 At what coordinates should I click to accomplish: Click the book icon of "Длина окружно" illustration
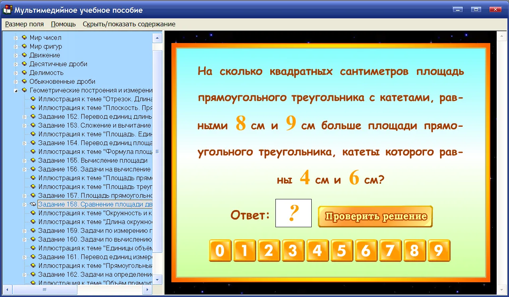pyautogui.click(x=33, y=222)
